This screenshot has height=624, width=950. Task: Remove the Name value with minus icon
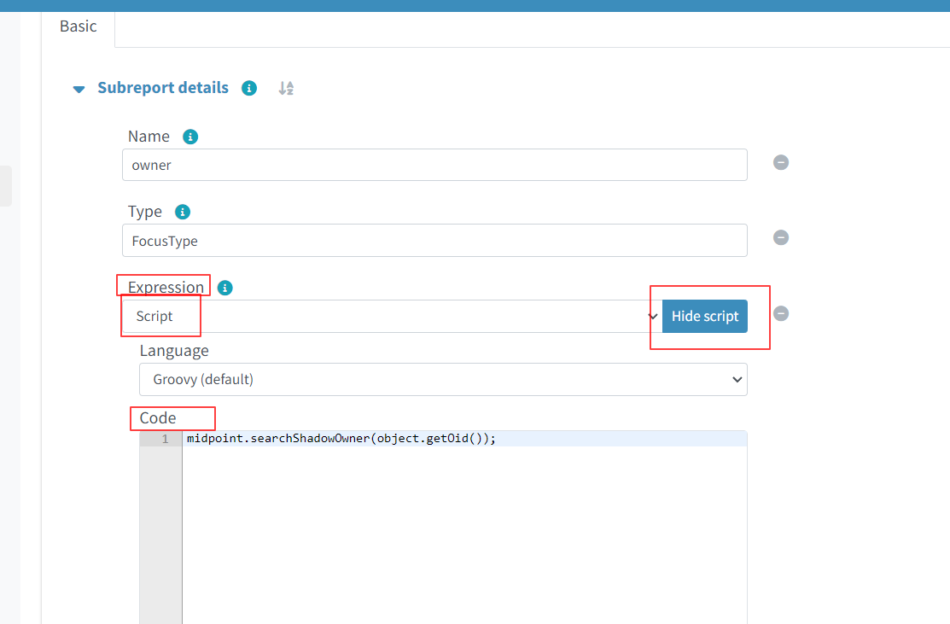[780, 162]
